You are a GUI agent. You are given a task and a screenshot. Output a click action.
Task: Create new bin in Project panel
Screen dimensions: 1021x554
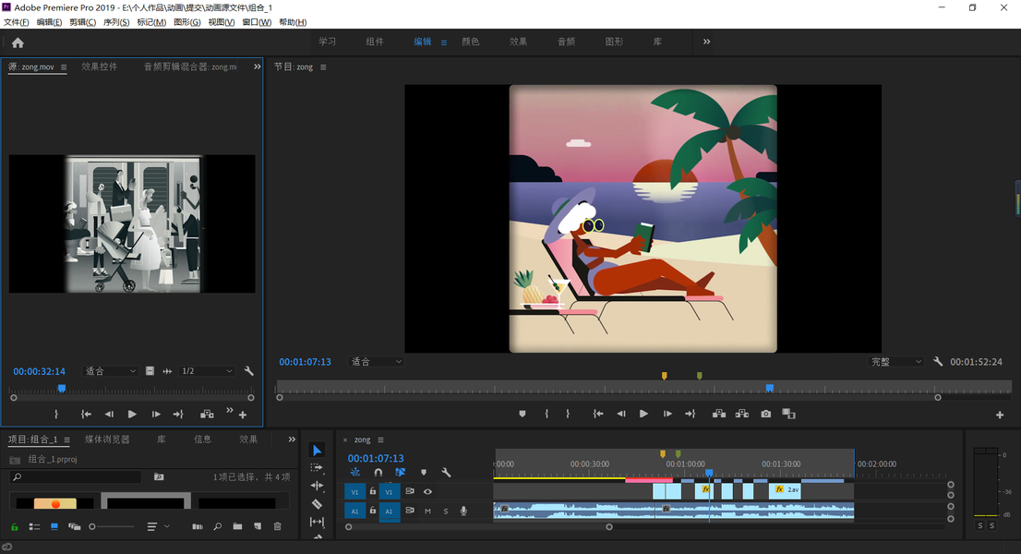[237, 526]
